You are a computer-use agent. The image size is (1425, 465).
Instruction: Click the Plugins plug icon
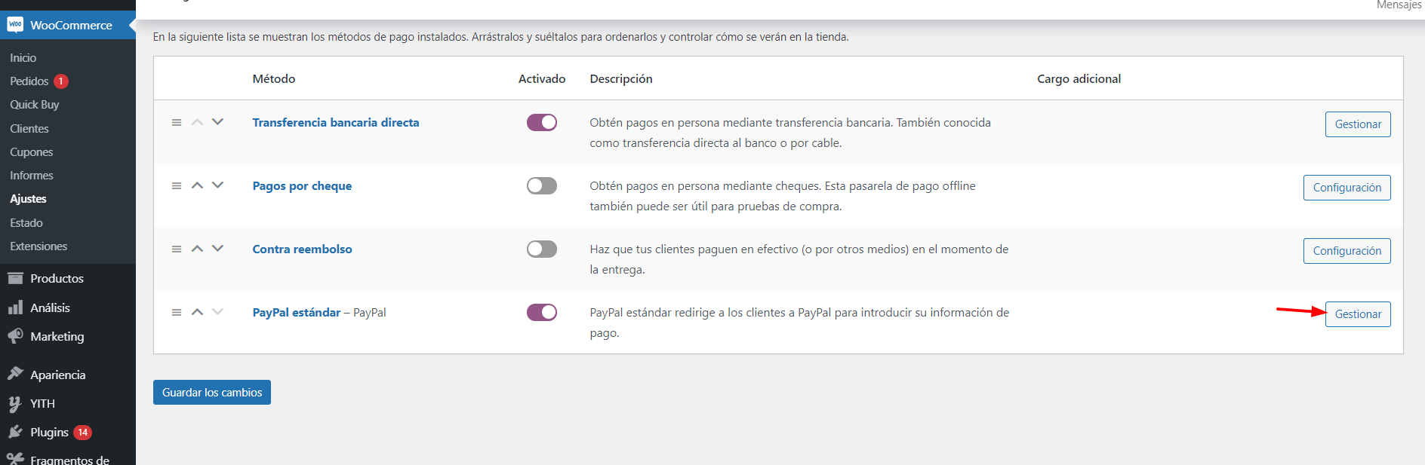pos(15,432)
